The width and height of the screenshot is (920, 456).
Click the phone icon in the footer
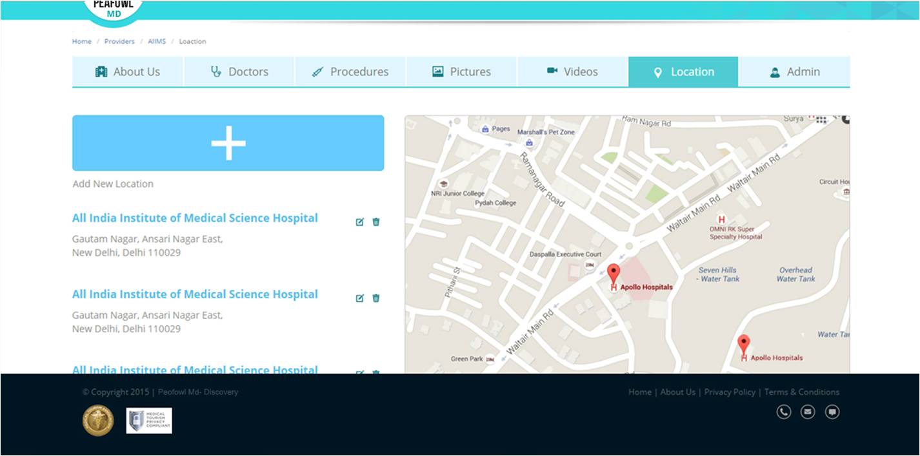click(x=784, y=412)
